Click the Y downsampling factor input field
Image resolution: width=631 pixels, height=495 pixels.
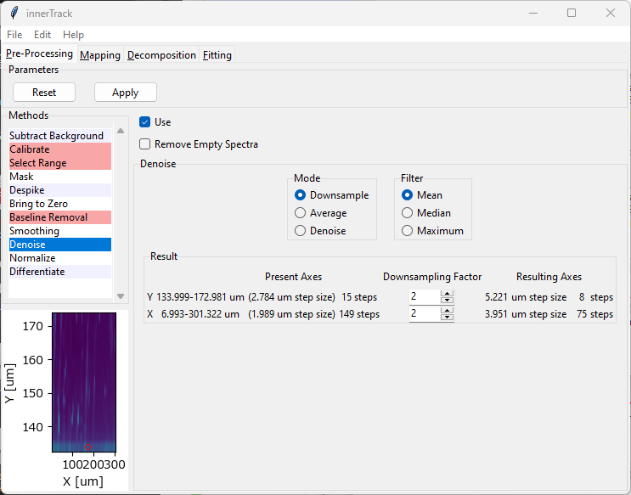click(x=424, y=297)
